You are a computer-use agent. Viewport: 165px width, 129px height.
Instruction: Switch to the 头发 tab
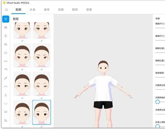click(x=33, y=10)
